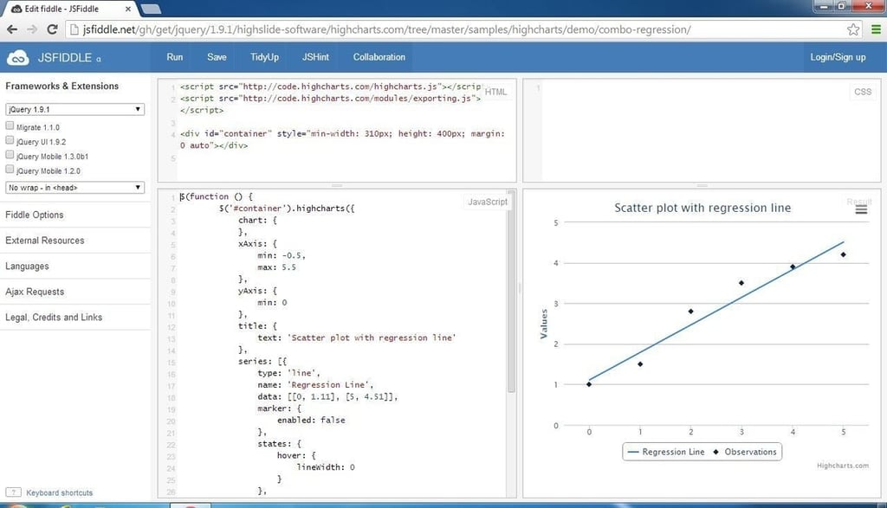Click code line 'enabled: false'
The image size is (887, 508).
[x=311, y=420]
